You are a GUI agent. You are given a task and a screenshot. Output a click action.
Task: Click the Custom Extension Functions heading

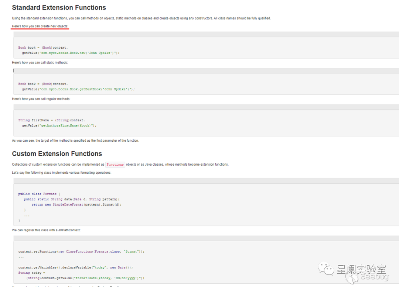57,154
